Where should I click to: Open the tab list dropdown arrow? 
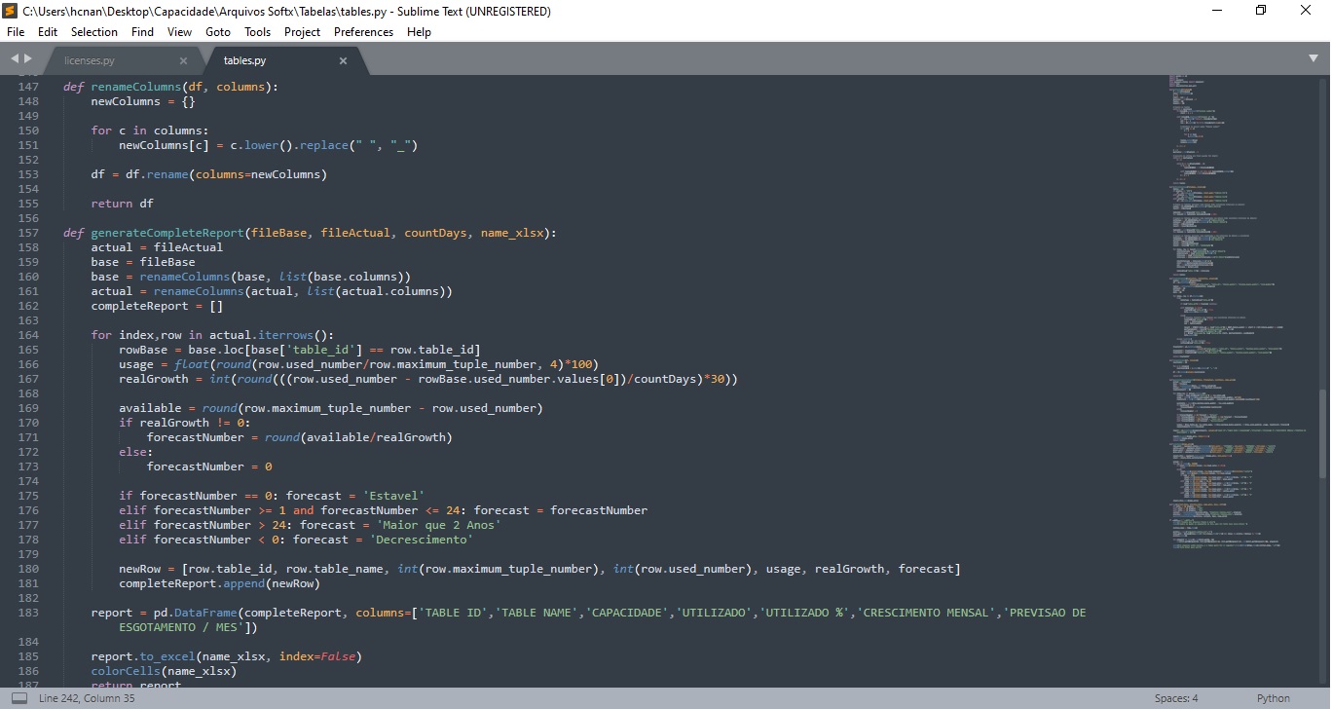(x=1313, y=60)
